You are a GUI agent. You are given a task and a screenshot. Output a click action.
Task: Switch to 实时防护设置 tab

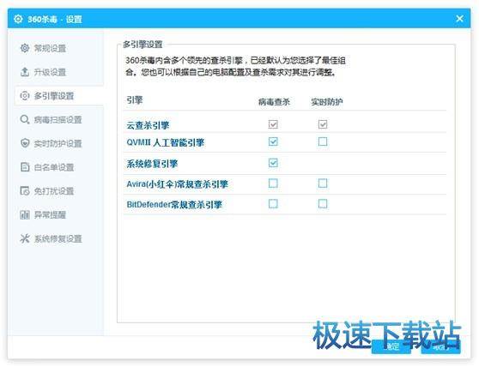(x=59, y=143)
